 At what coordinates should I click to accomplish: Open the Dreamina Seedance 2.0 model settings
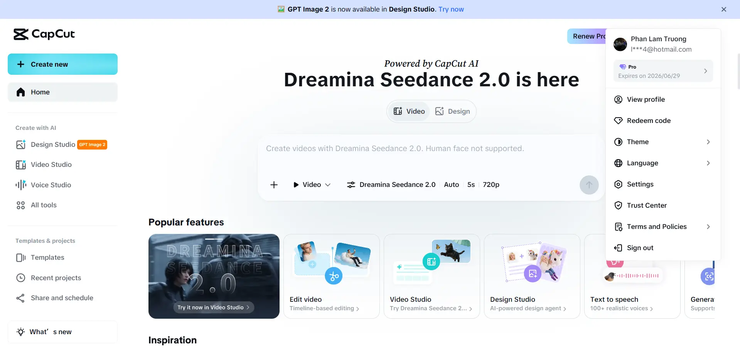[391, 185]
